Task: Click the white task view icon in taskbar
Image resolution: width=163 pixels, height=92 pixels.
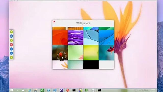Action: pos(23,90)
